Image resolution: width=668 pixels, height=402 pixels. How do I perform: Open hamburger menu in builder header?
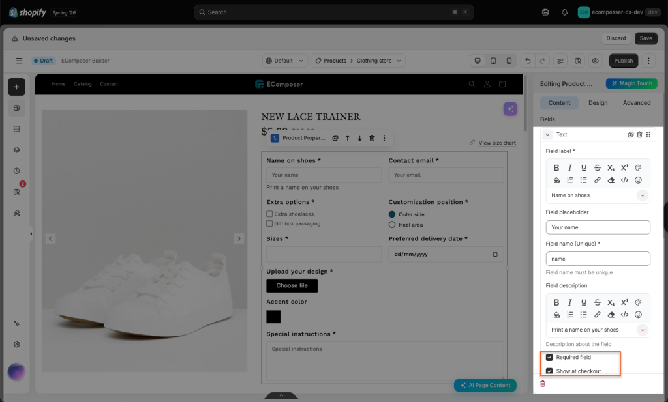pyautogui.click(x=19, y=61)
